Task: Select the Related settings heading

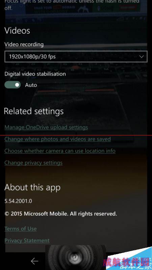Action: [x=34, y=111]
